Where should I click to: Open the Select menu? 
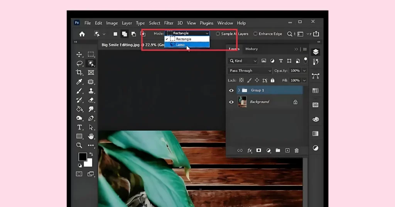pyautogui.click(x=154, y=23)
